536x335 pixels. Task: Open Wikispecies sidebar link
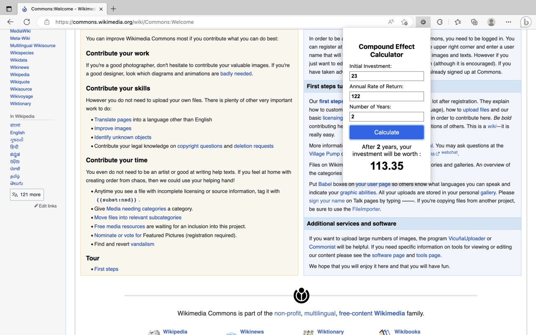click(22, 53)
